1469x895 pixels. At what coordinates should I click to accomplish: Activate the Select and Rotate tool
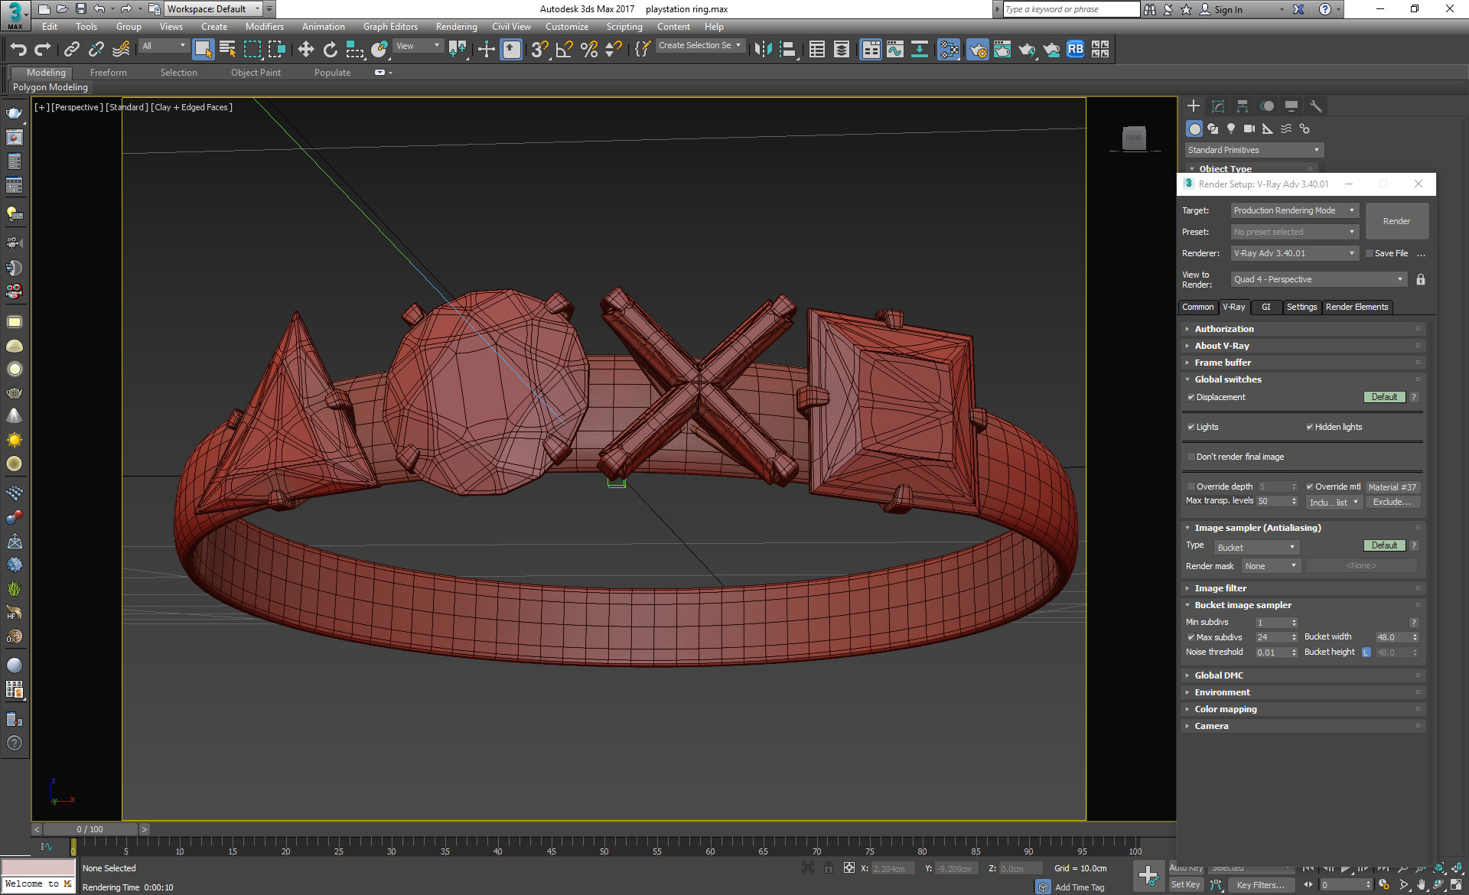coord(331,50)
